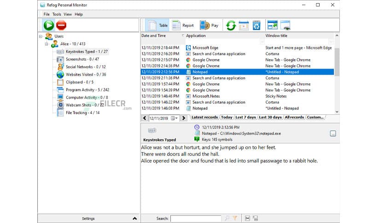Viewport: 385px width, 223px height.
Task: Open Webcam Shots category
Action: pos(85,105)
